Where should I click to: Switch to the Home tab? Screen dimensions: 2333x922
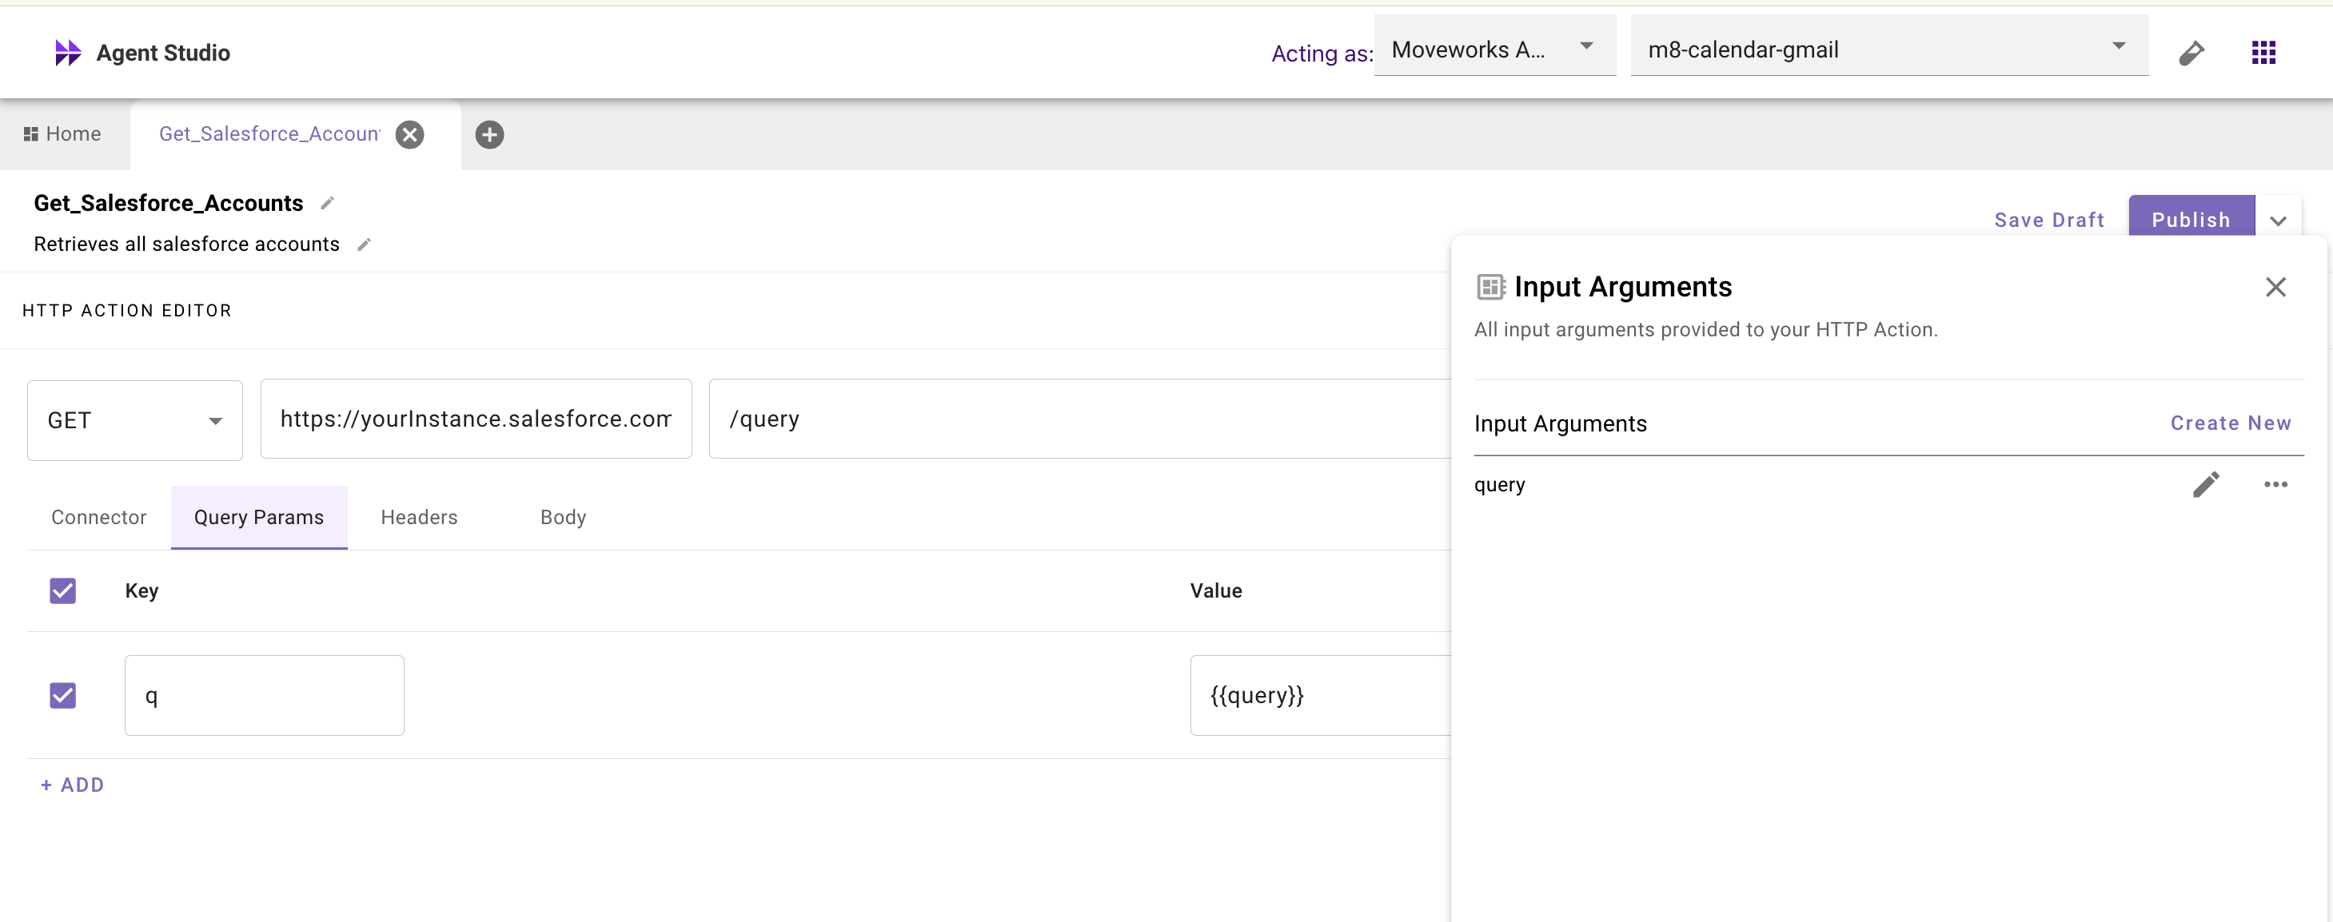click(x=62, y=134)
